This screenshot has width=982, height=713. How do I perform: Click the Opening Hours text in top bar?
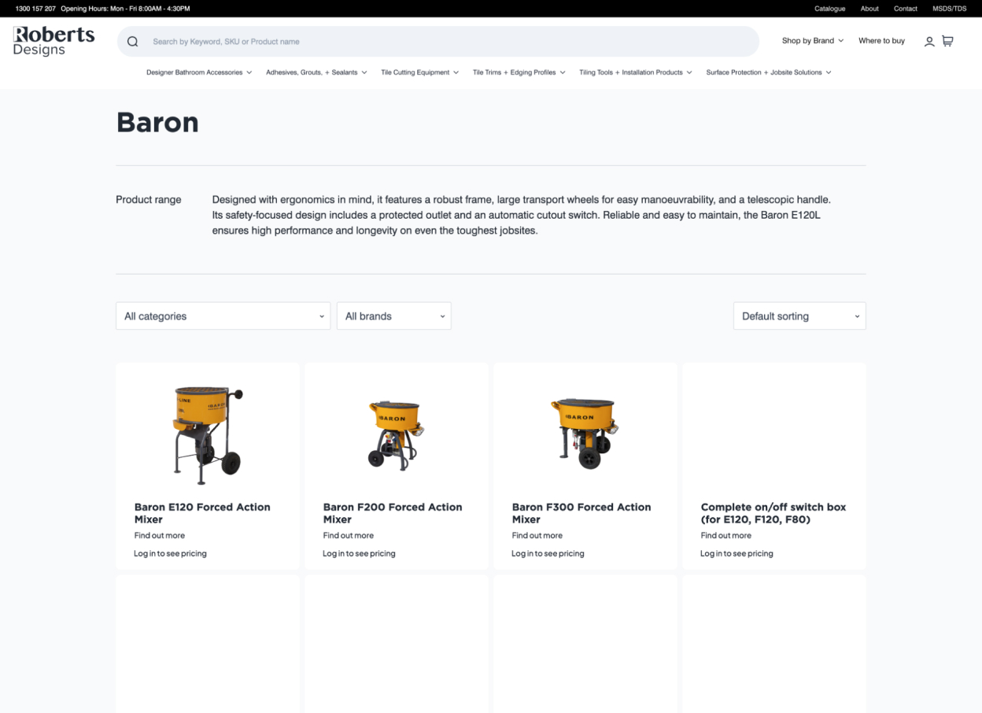point(125,9)
